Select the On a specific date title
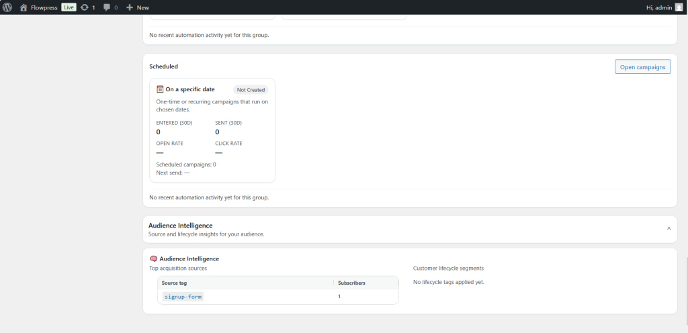688x333 pixels. [190, 89]
